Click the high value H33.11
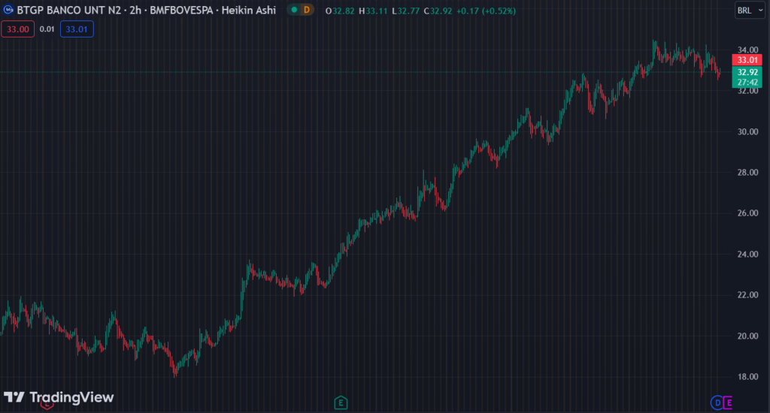The width and height of the screenshot is (770, 413). [373, 11]
